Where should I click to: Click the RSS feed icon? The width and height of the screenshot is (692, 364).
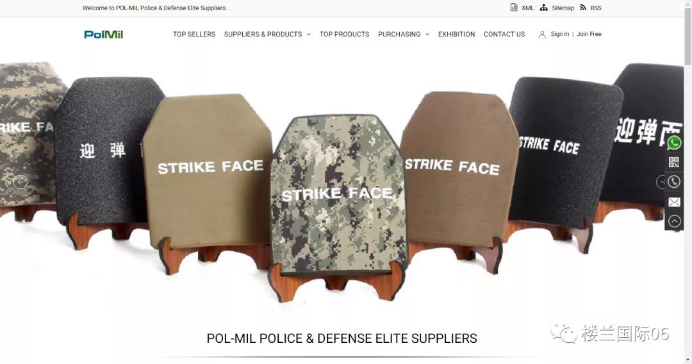point(583,8)
